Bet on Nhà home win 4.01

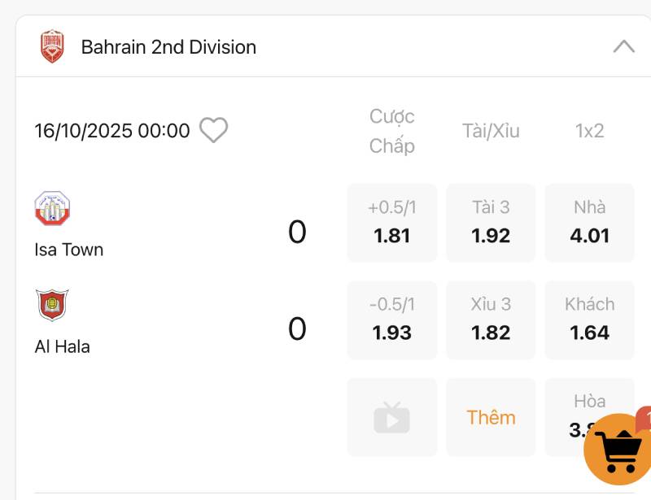pos(589,222)
